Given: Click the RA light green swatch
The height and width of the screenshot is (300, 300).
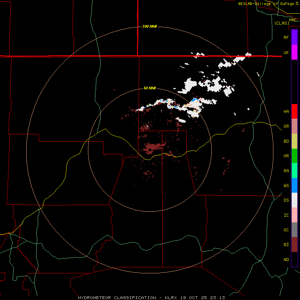Looking at the screenshot, I should point(294,171).
